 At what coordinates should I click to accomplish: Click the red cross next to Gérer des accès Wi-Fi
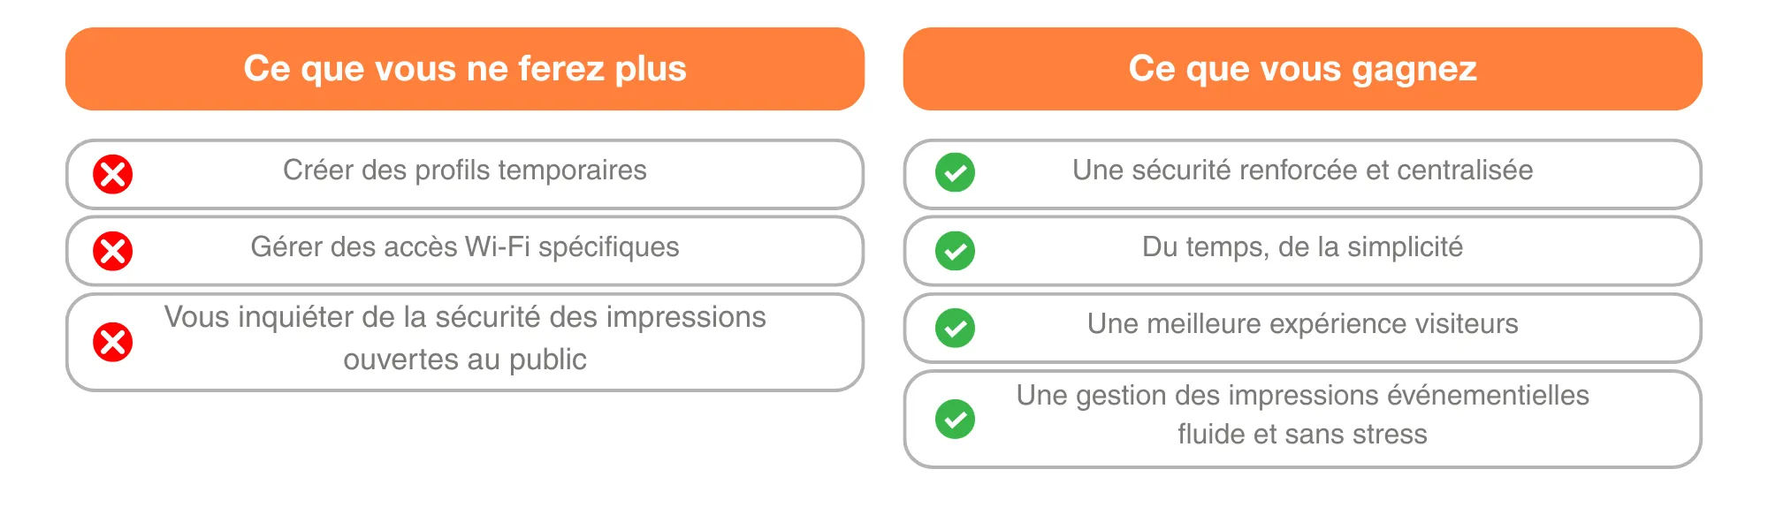point(113,251)
